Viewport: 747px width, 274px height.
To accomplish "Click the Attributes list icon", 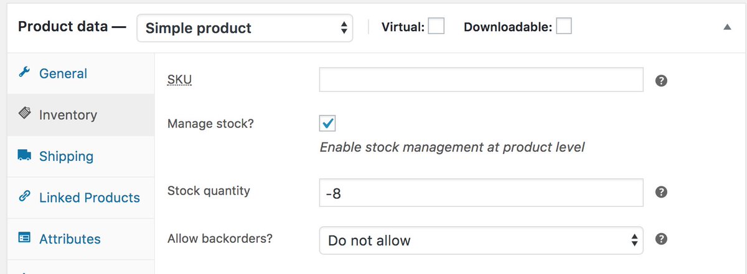I will coord(25,239).
